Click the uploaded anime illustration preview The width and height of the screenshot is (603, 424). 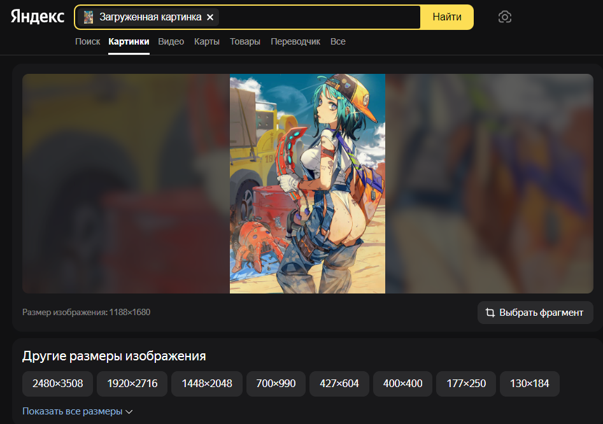point(308,184)
